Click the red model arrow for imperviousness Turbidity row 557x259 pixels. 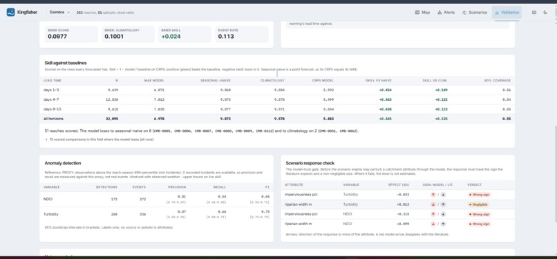433,195
